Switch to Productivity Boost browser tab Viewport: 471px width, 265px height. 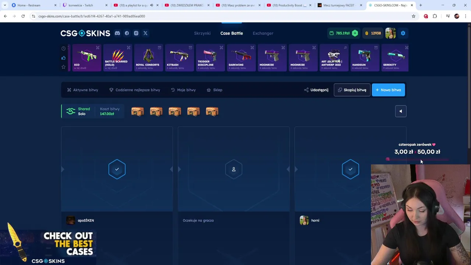tap(289, 5)
